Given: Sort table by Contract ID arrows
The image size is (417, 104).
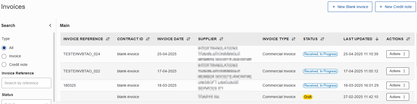Looking at the screenshot, I should tap(148, 39).
